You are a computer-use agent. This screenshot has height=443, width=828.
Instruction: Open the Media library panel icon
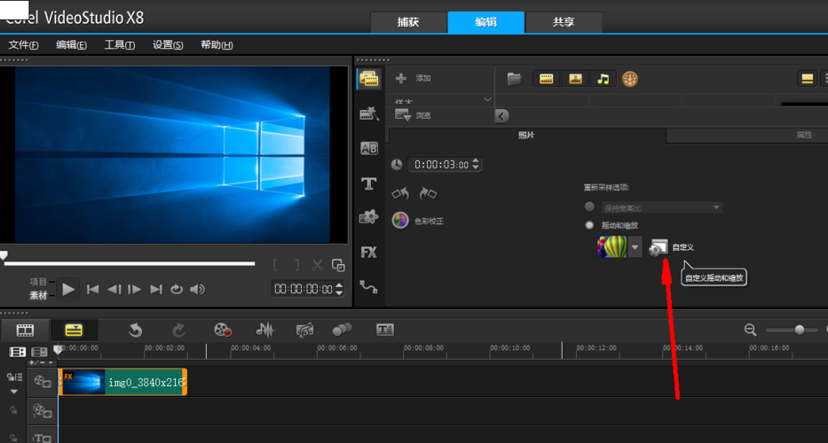coord(368,79)
